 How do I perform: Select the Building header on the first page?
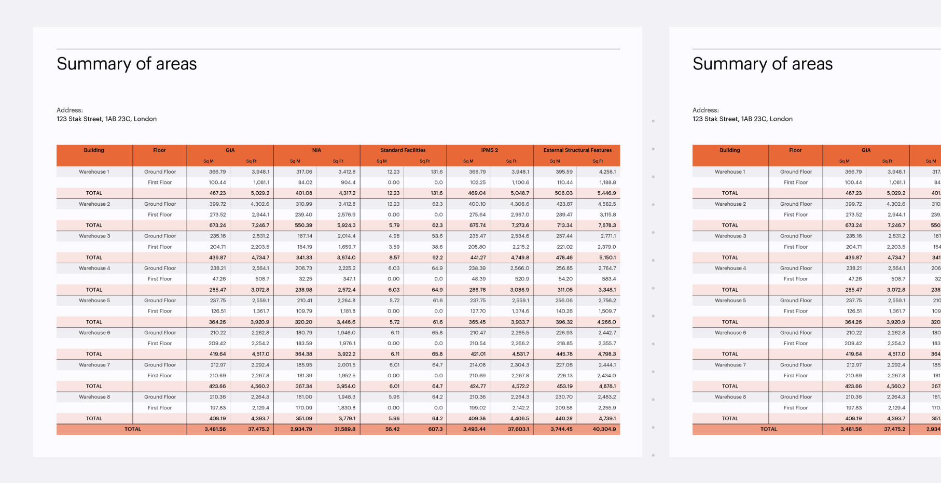[x=94, y=150]
